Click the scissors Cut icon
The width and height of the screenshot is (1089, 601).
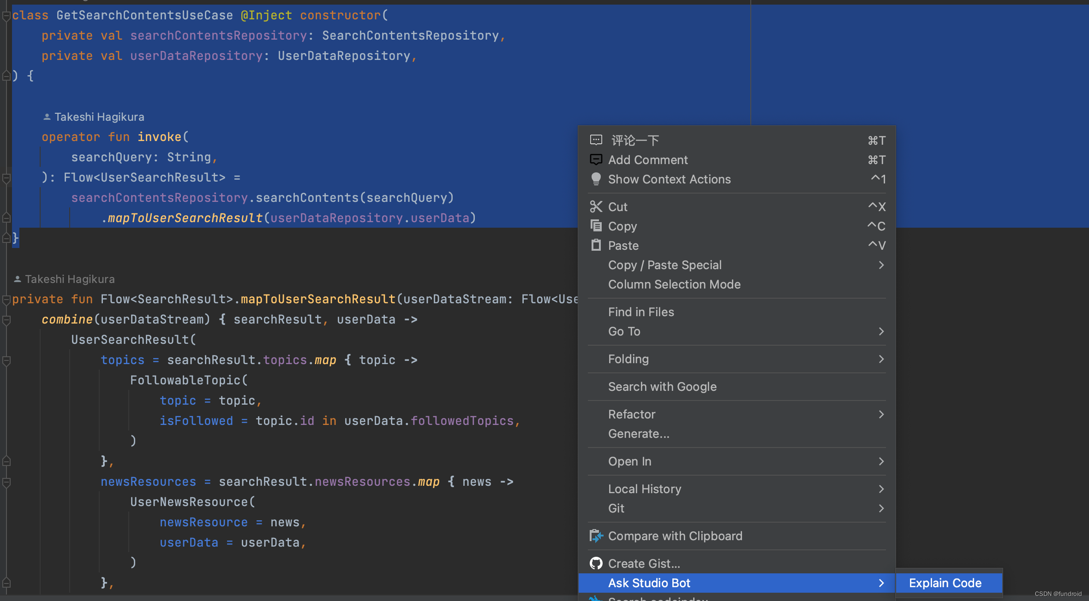[x=596, y=207]
